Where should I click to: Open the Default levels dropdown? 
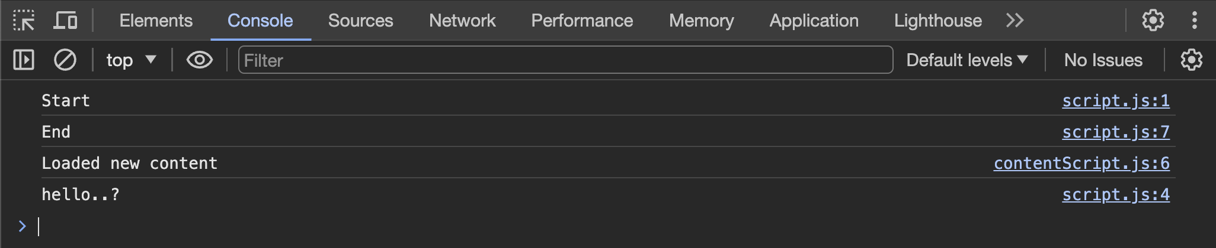tap(967, 60)
